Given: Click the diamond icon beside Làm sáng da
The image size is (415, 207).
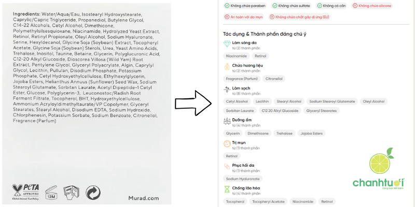Looking at the screenshot, I should 227,45.
